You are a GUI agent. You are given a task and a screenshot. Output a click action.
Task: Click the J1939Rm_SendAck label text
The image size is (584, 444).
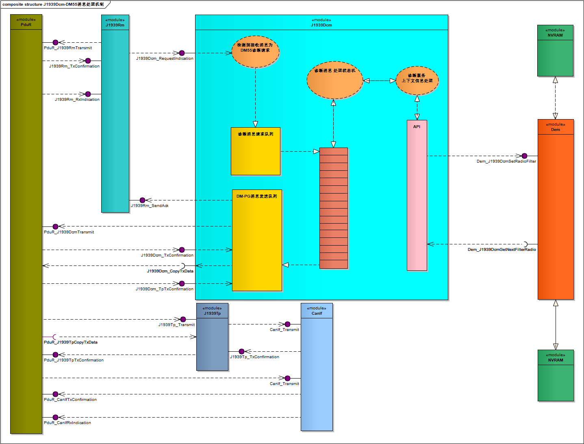click(150, 206)
